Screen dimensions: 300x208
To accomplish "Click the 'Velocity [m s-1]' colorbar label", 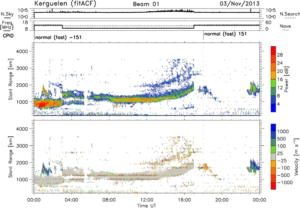I will (x=296, y=157).
